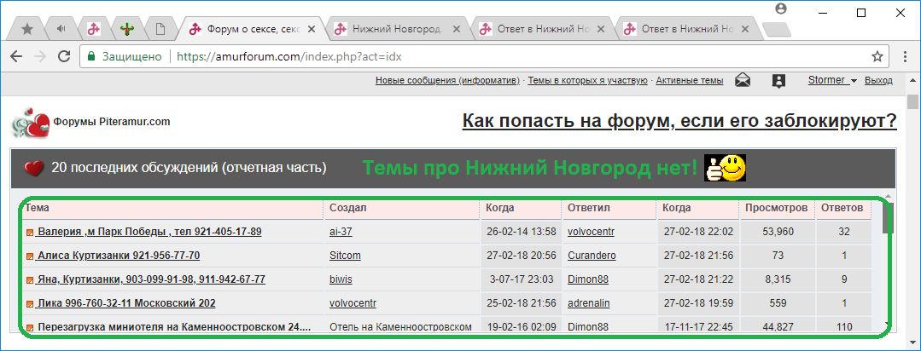Viewport: 921px width, 351px height.
Task: Bookmark this page with the star icon
Action: [x=877, y=57]
